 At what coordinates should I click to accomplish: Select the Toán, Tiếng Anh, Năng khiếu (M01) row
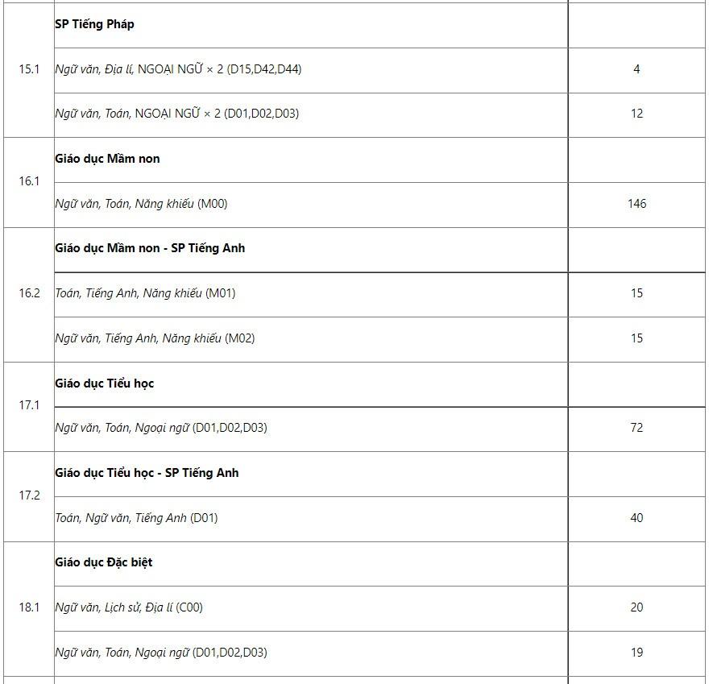tap(145, 293)
